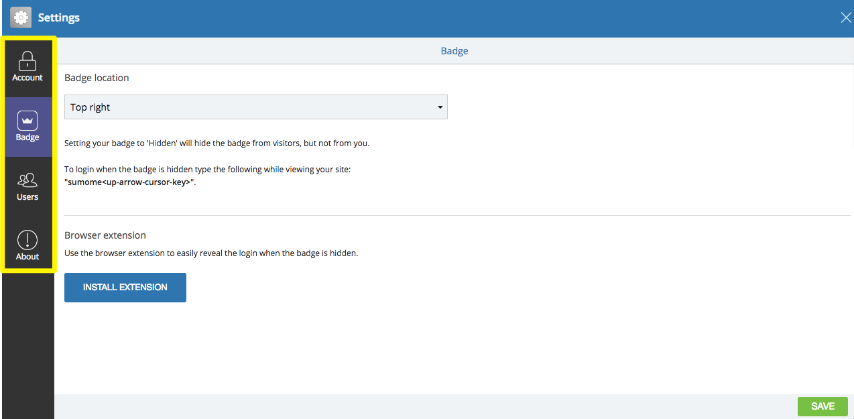
Task: Select the Badge crown icon in the sidebar
Action: (27, 121)
